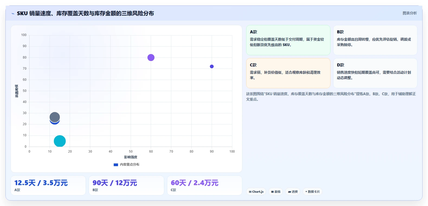This screenshot has width=428, height=206.
Task: Select the small indigo bubble at x=90
Action: tap(212, 66)
